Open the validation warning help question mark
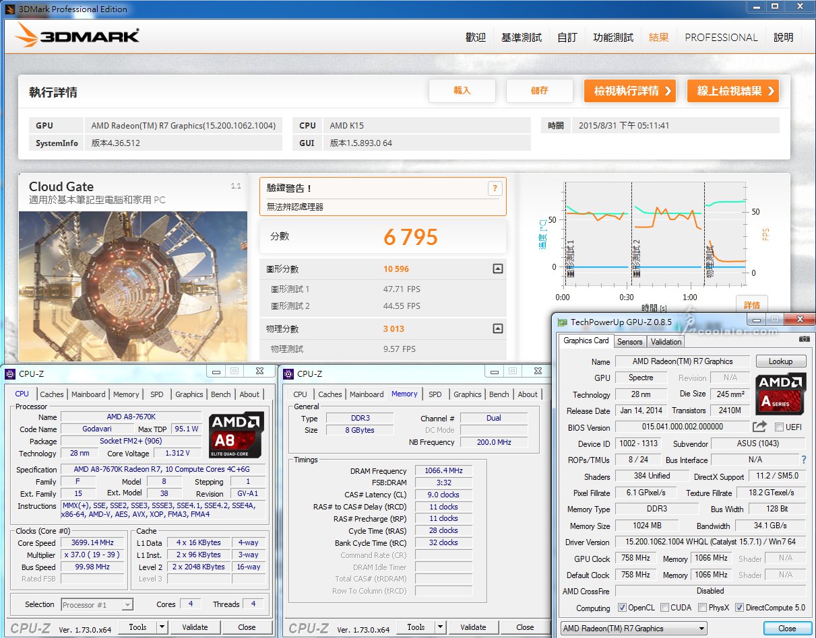 495,189
